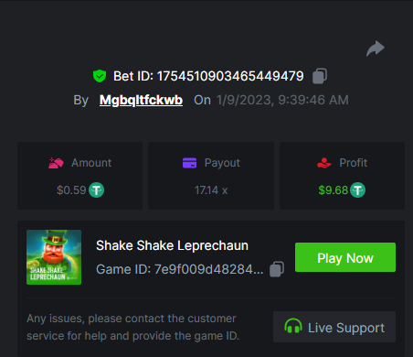Click the red Profit hand icon
This screenshot has height=357, width=413.
(x=324, y=163)
